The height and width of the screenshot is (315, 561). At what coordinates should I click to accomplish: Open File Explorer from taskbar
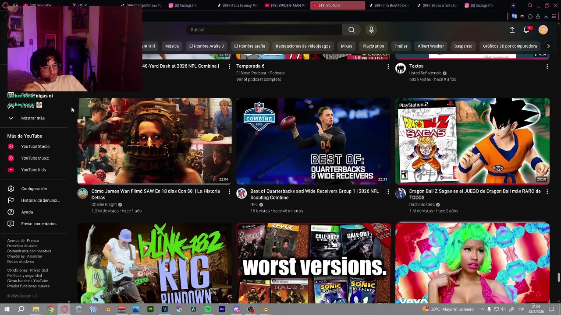(36, 309)
